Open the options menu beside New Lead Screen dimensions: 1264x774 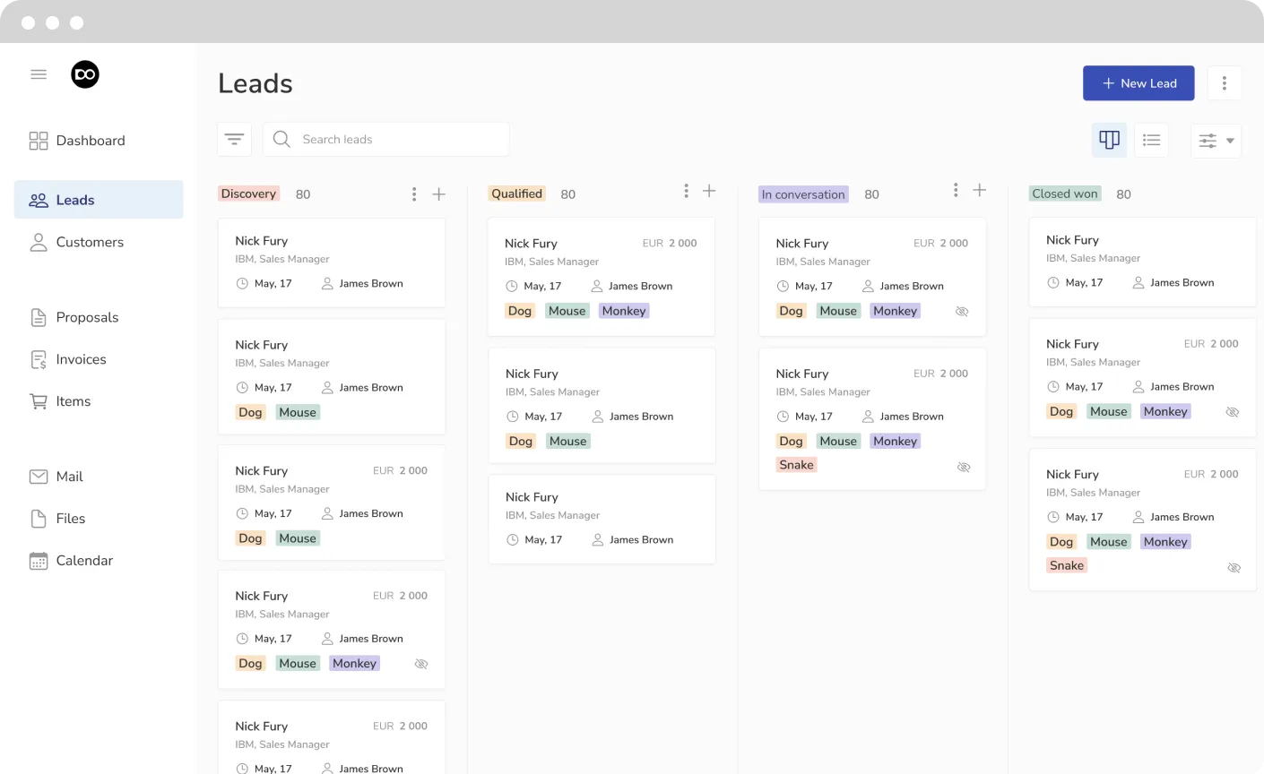click(1224, 82)
